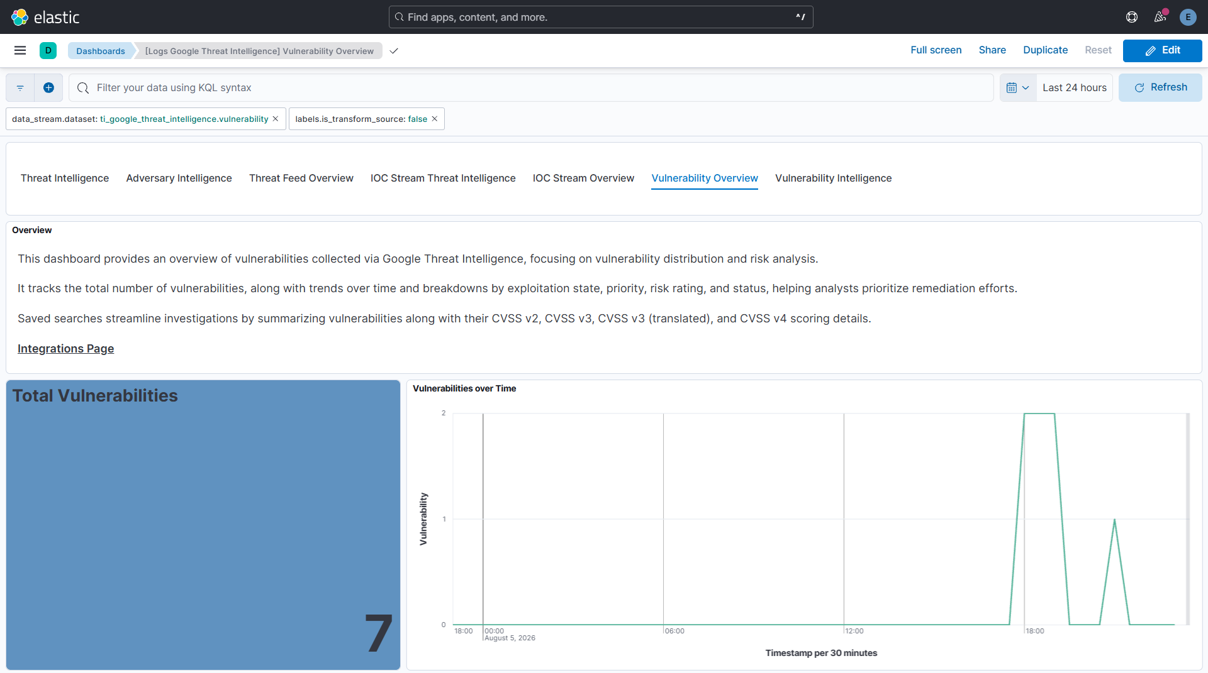Screen dimensions: 1208x673
Task: Open the IOC Stream Threat Intelligence tab
Action: tap(443, 178)
